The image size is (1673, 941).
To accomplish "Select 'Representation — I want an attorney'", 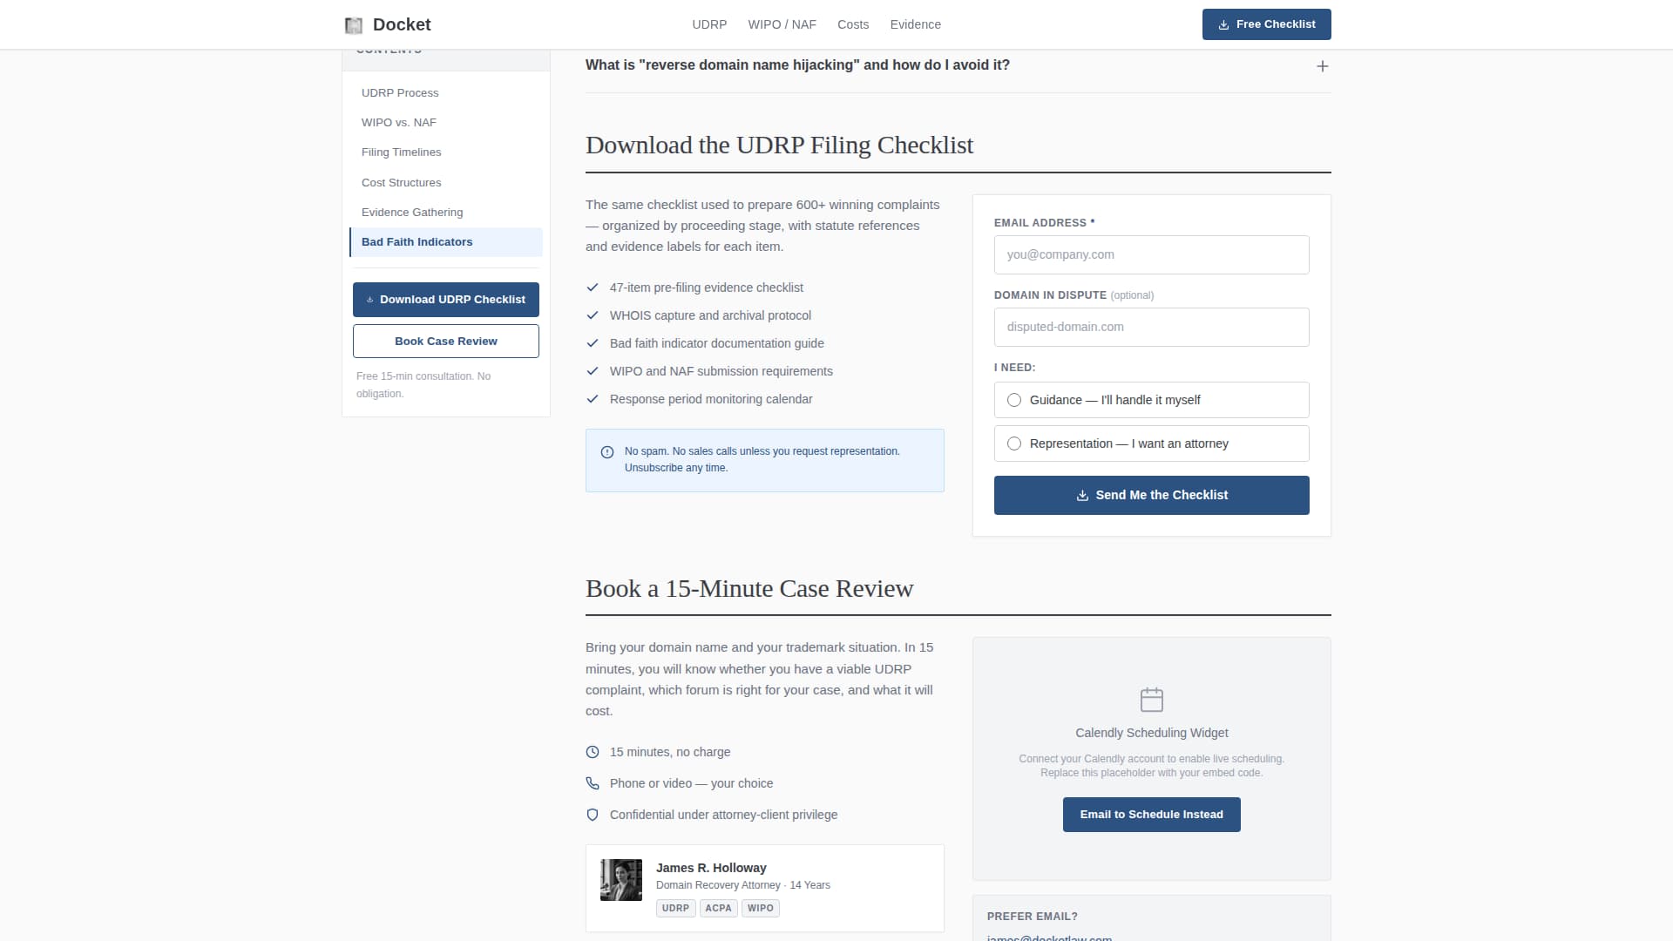I will [1013, 443].
